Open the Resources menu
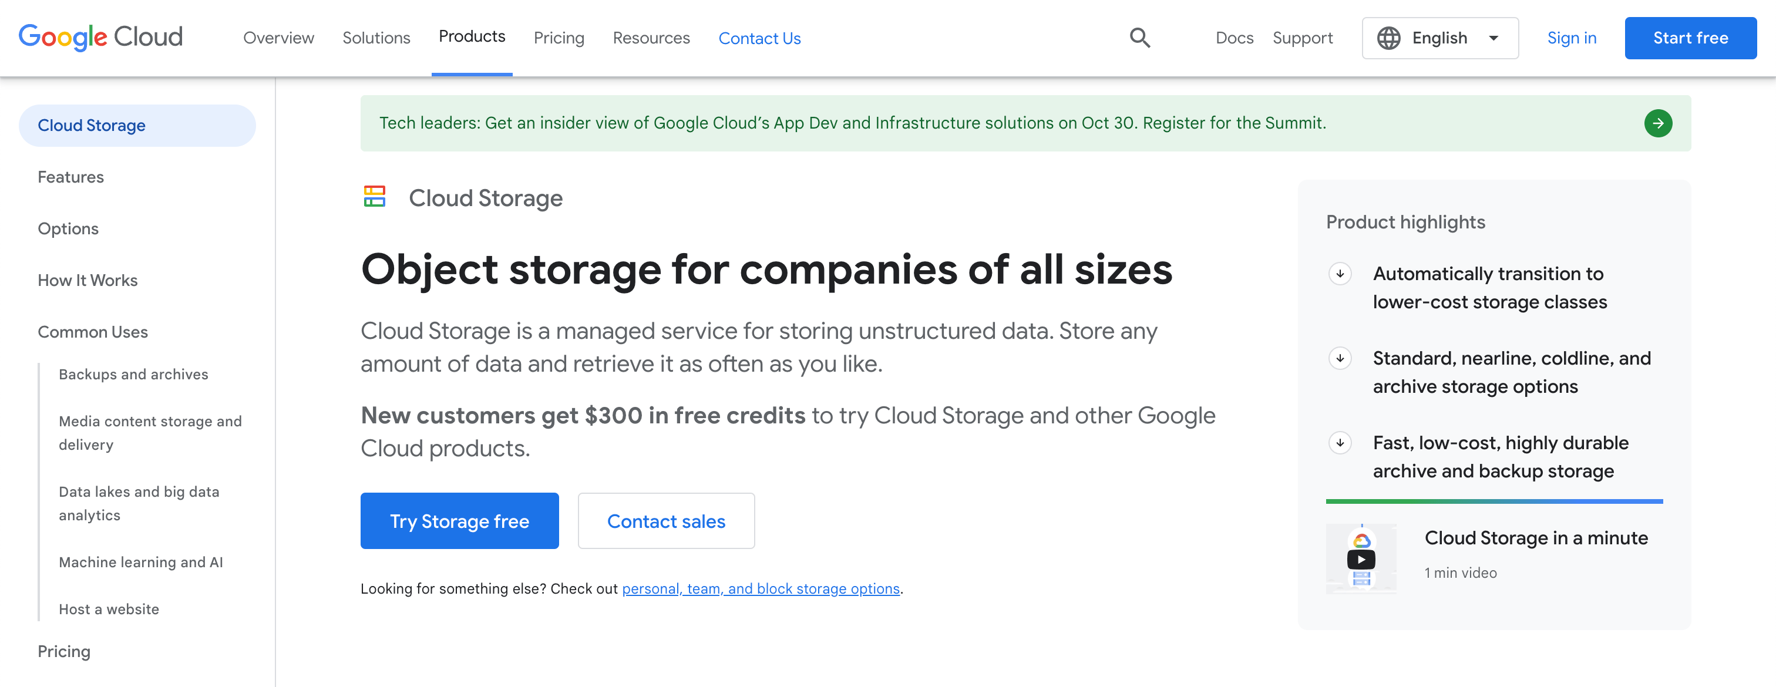Screen dimensions: 1776x687 click(x=651, y=38)
